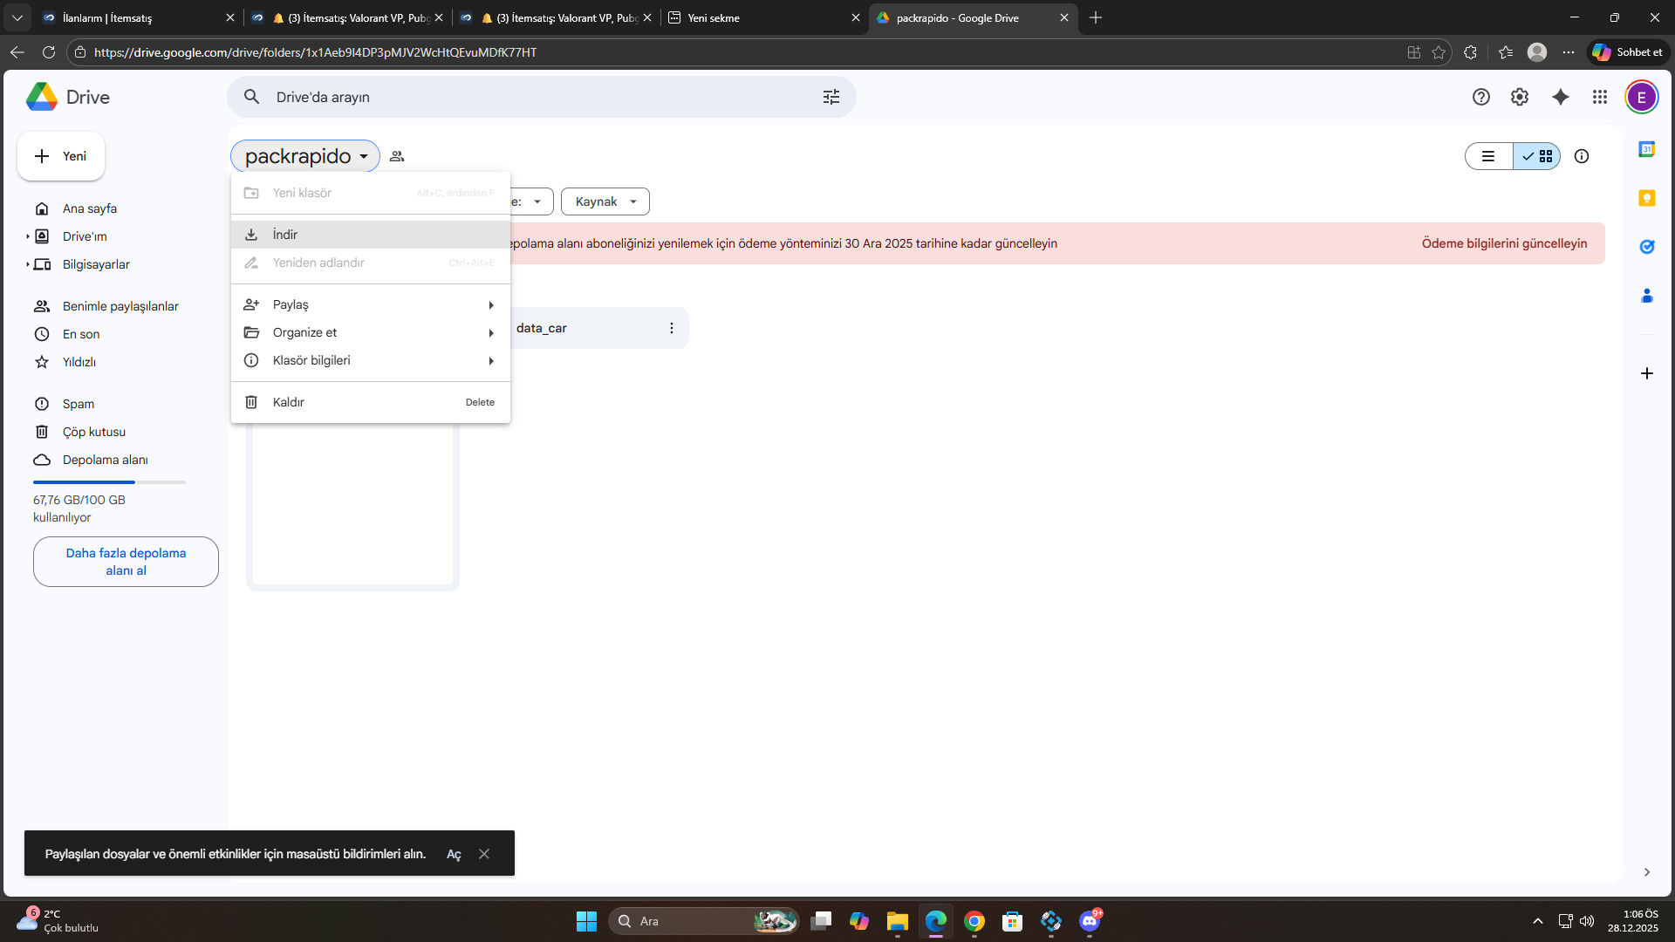Open Google Calendar side panel icon
Screen dimensions: 1675x942
pyautogui.click(x=1647, y=149)
